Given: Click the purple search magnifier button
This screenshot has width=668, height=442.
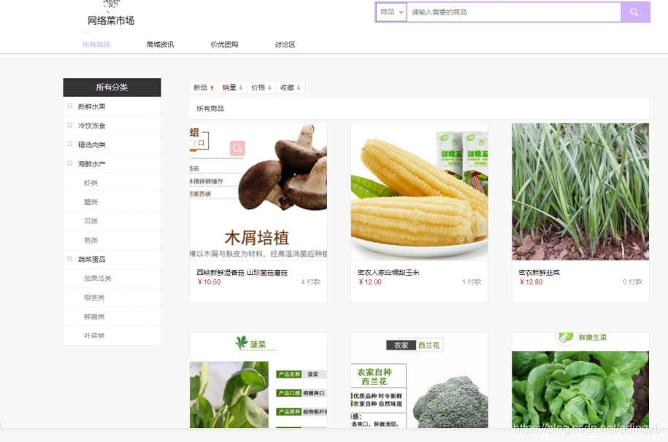Looking at the screenshot, I should pyautogui.click(x=634, y=12).
